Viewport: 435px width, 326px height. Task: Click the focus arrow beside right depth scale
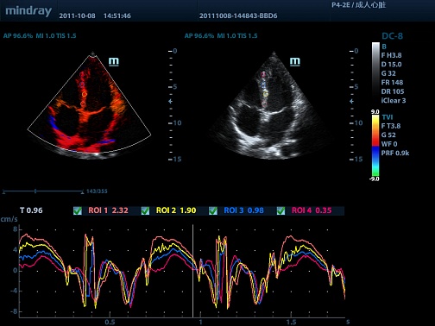351,101
